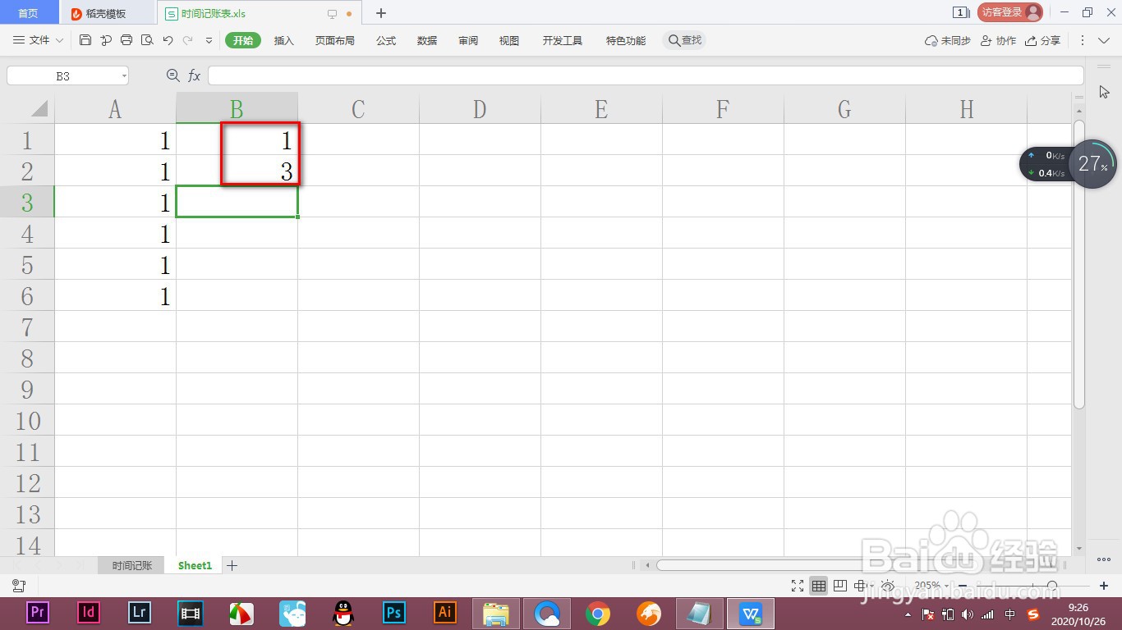Viewport: 1122px width, 630px height.
Task: Click the zoom in plus button
Action: coord(1104,586)
